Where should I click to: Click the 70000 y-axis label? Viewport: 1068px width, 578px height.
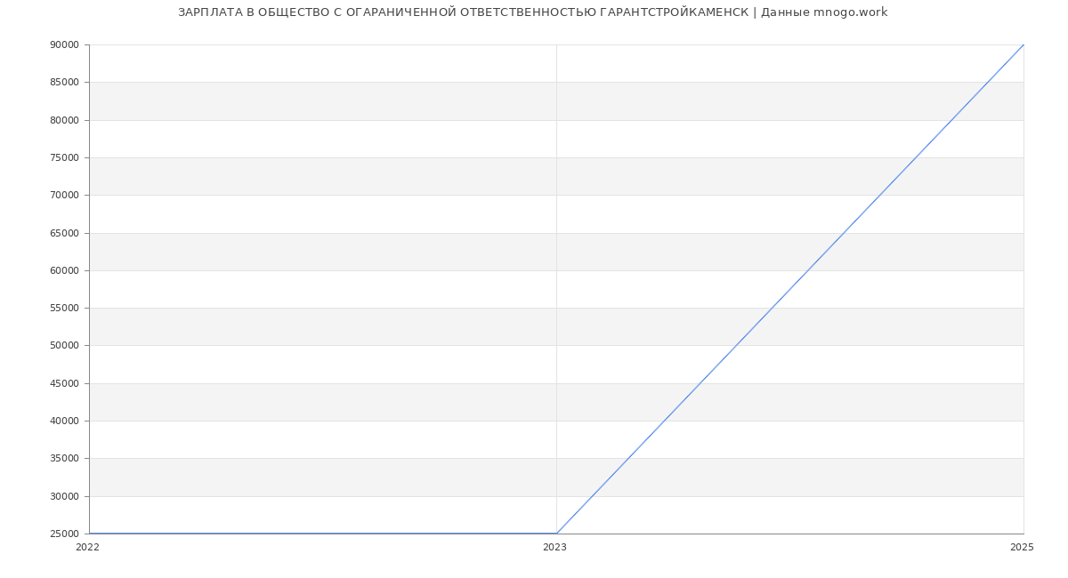click(x=64, y=196)
